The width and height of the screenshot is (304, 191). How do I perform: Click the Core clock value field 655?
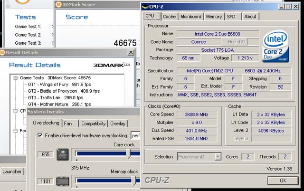(x=46, y=154)
